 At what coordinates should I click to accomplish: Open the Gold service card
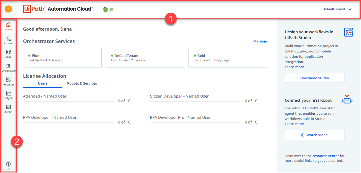pyautogui.click(x=228, y=58)
